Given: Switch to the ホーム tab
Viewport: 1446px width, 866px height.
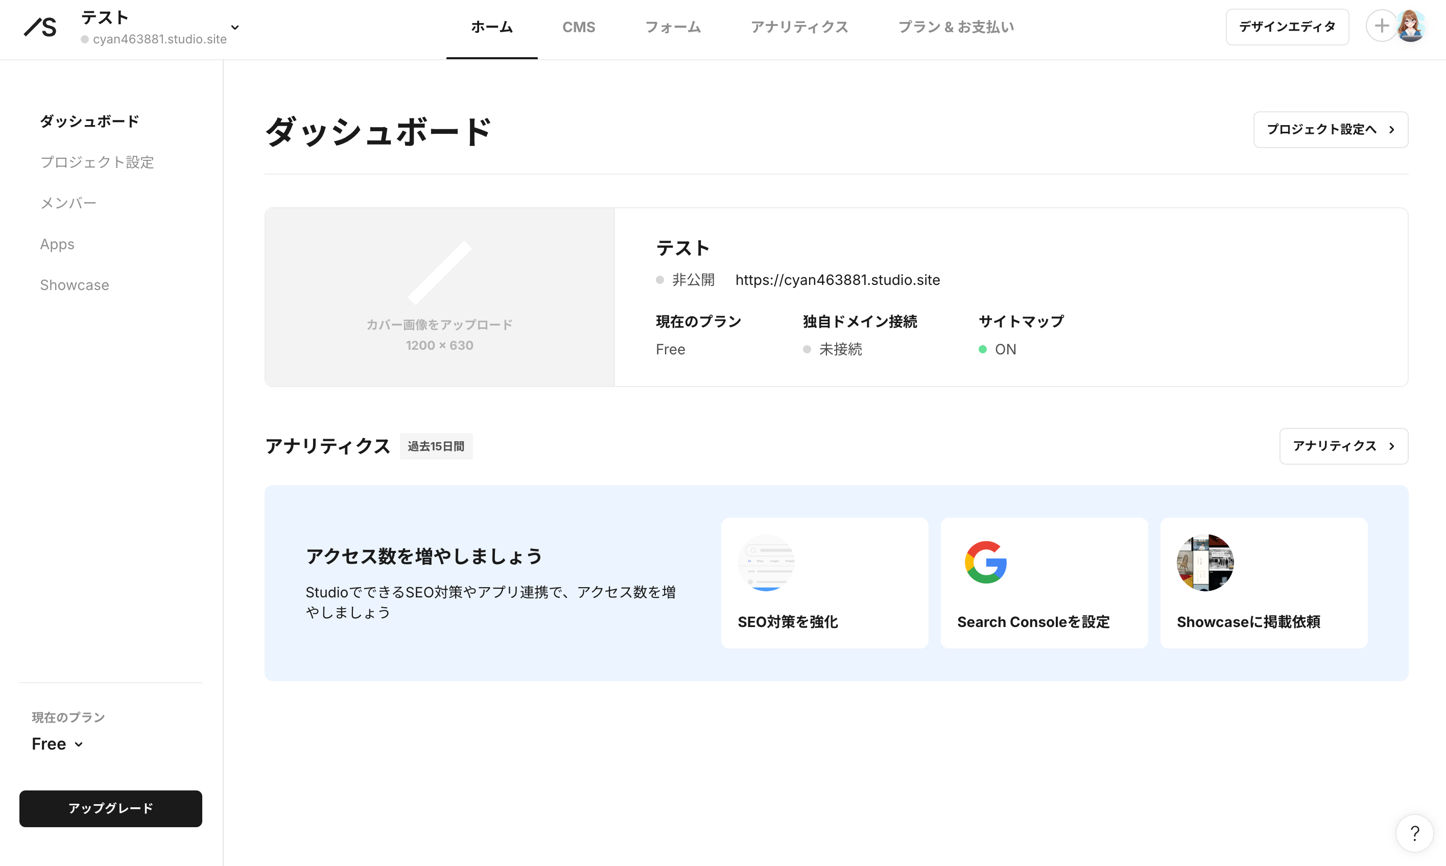Looking at the screenshot, I should pyautogui.click(x=491, y=27).
